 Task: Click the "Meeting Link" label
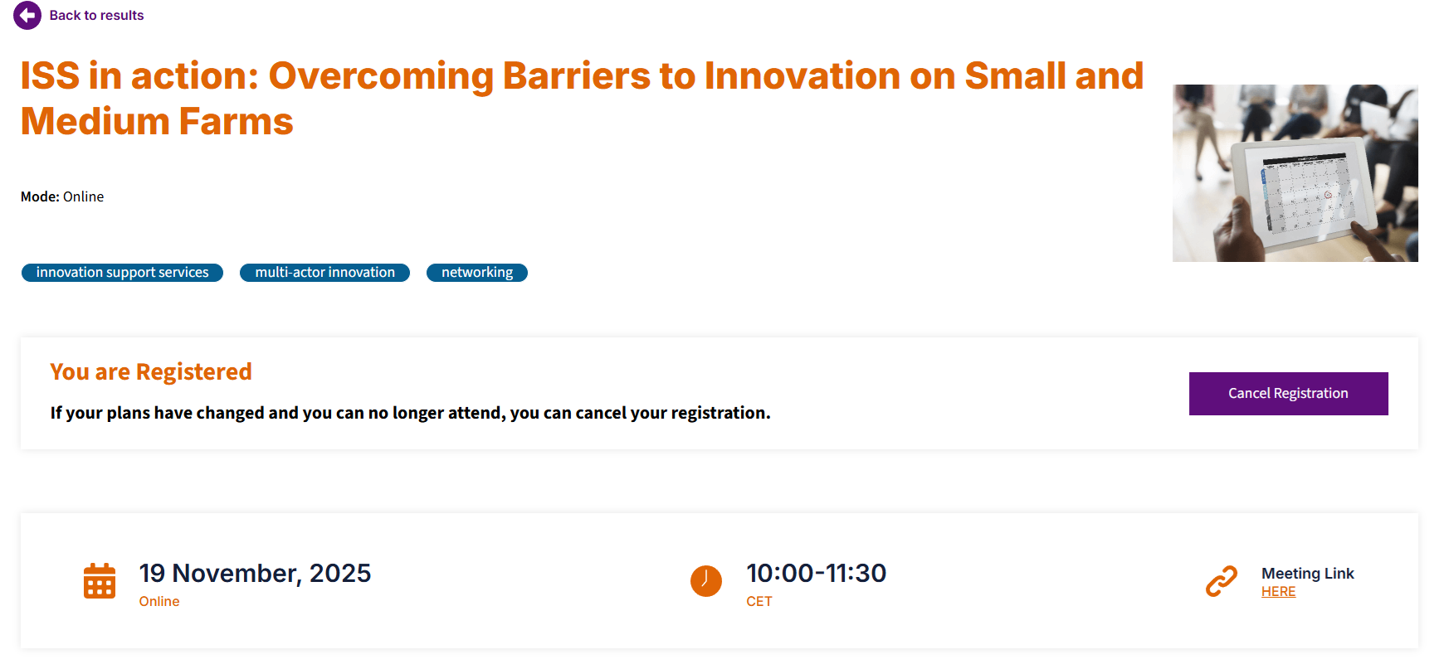point(1307,573)
